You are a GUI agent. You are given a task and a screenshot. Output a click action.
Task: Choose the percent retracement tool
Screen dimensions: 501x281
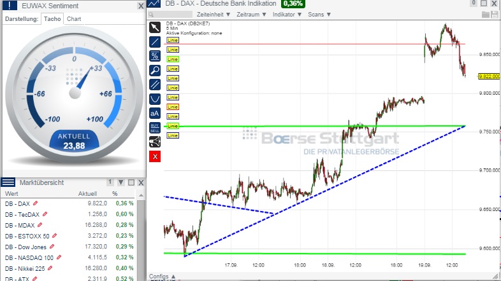tap(155, 56)
